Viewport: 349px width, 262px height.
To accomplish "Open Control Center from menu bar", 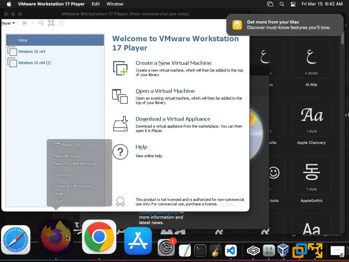I will (x=293, y=4).
